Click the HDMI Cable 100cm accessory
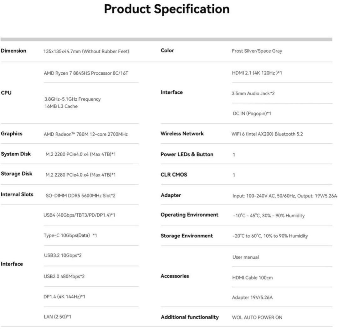338x333 pixels. pyautogui.click(x=252, y=277)
